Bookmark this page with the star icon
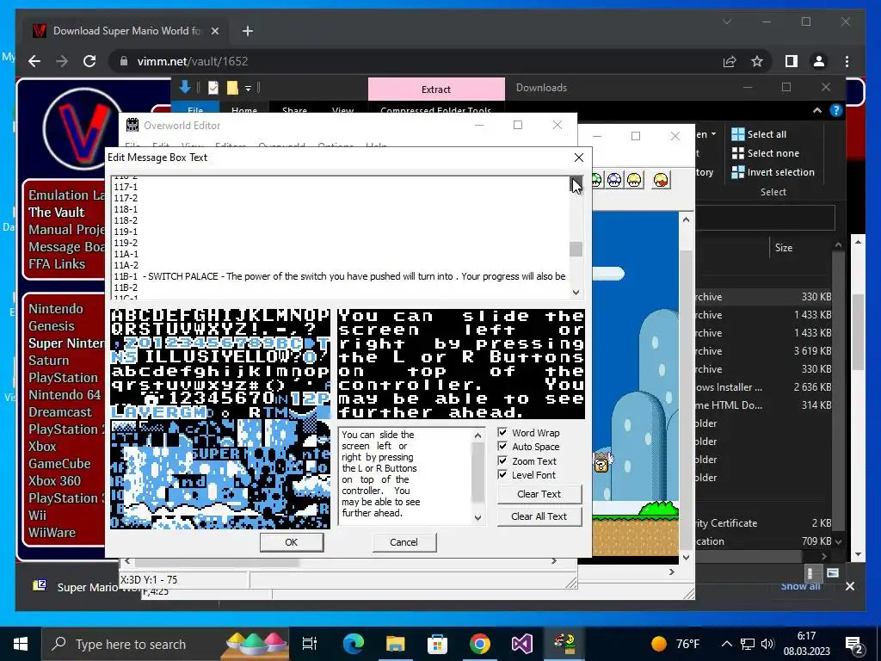Viewport: 881px width, 661px height. (757, 61)
